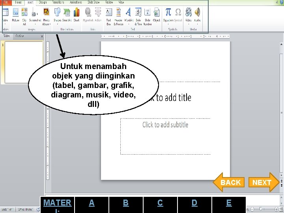Select slide 1 thumbnail

click(x=24, y=62)
